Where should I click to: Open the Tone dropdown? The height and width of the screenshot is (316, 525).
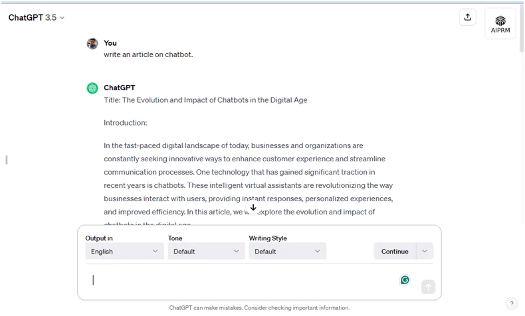[206, 252]
